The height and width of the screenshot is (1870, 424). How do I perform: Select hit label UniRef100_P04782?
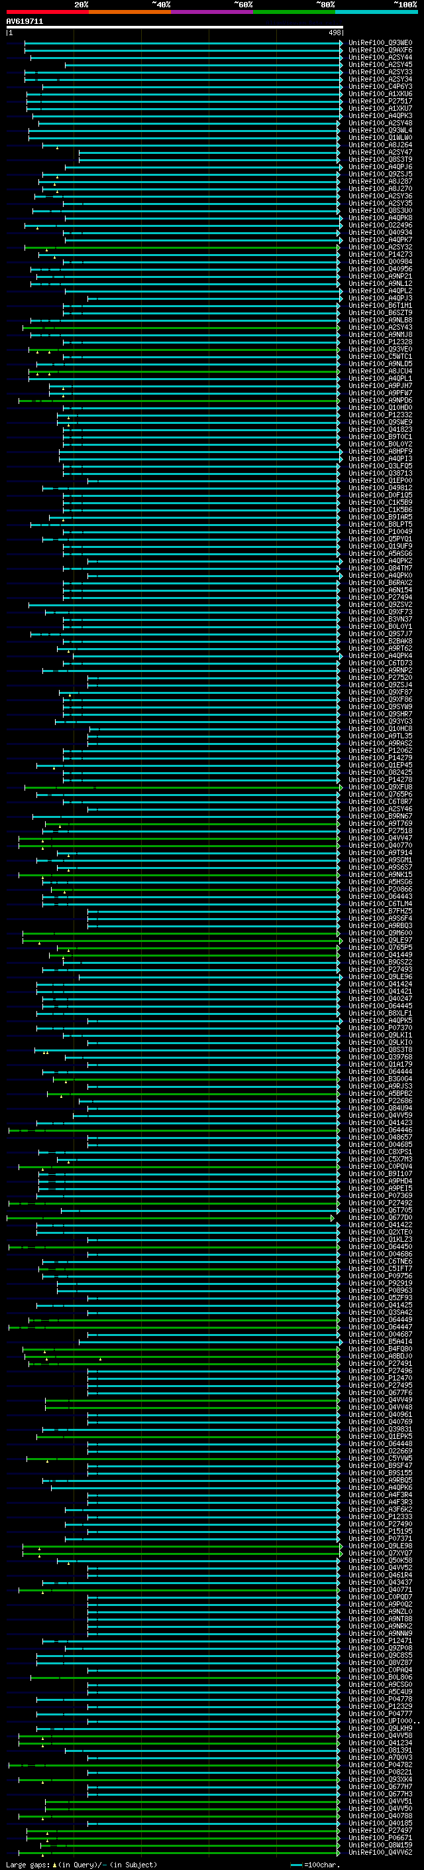[380, 1764]
